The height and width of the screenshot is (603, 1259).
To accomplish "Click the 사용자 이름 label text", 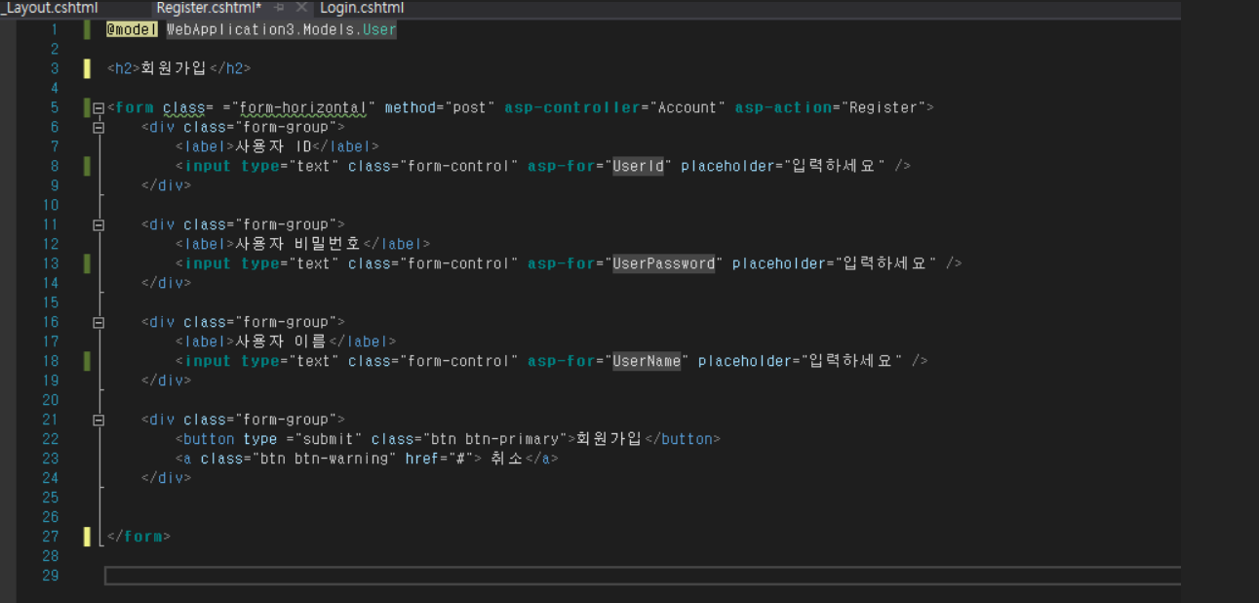I will click(282, 342).
